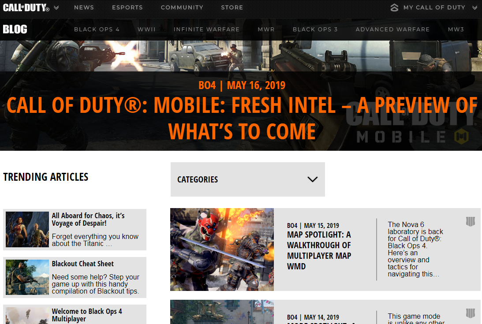Click the My Call of Duty soldier-rank icon
This screenshot has height=324, width=482.
pos(394,7)
